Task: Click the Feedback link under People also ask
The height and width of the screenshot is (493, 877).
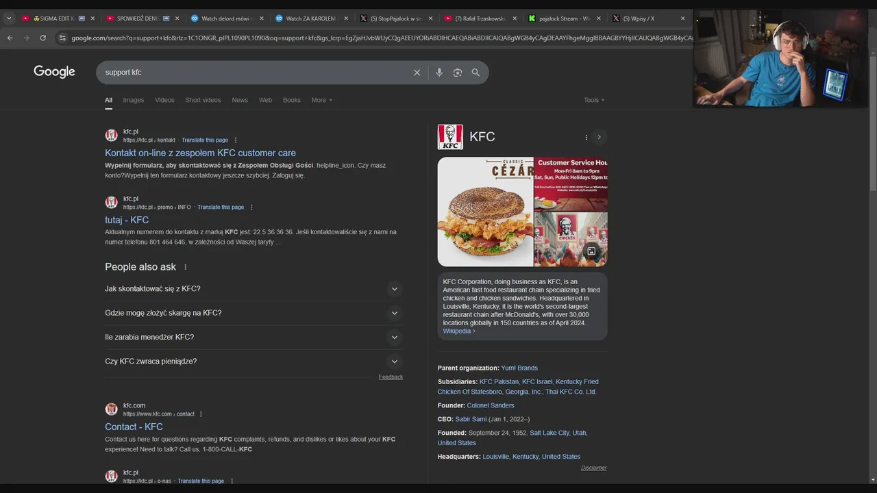Action: (391, 377)
